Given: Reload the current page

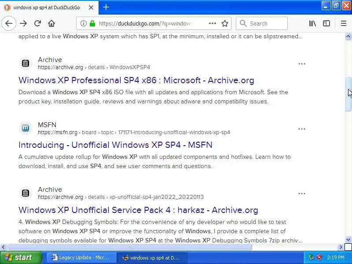Looking at the screenshot, I should (x=37, y=23).
